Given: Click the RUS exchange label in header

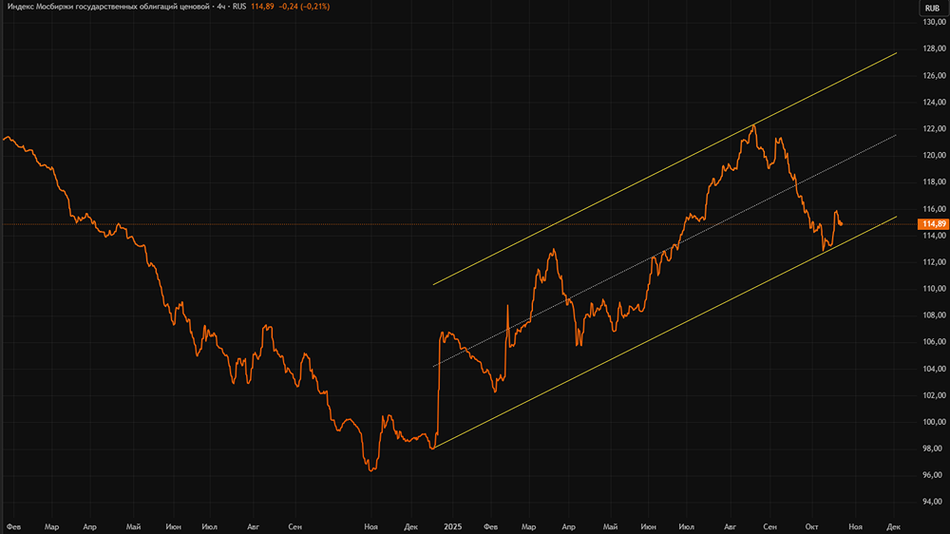Looking at the screenshot, I should pos(239,7).
